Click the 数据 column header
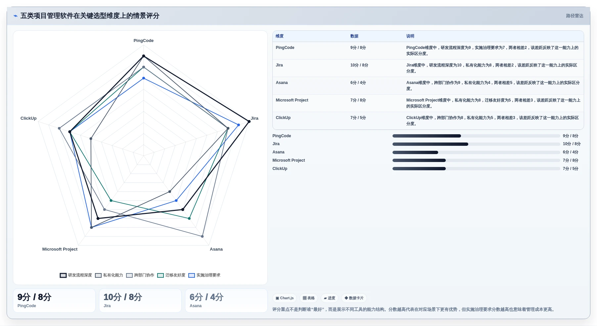Image resolution: width=597 pixels, height=326 pixels. click(354, 36)
